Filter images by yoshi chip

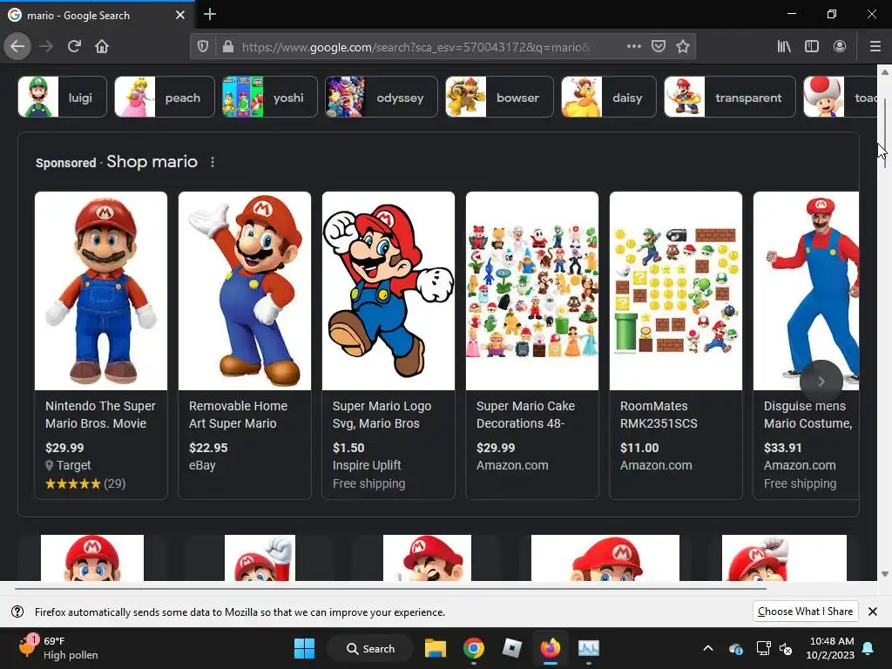[270, 98]
